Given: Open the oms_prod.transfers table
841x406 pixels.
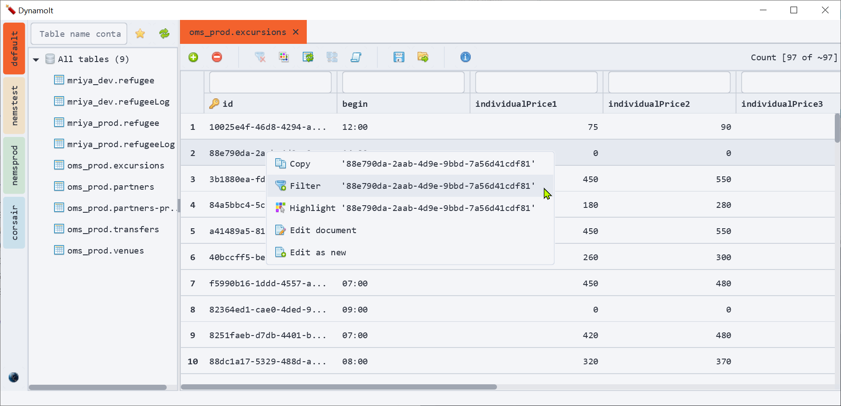Looking at the screenshot, I should point(113,229).
